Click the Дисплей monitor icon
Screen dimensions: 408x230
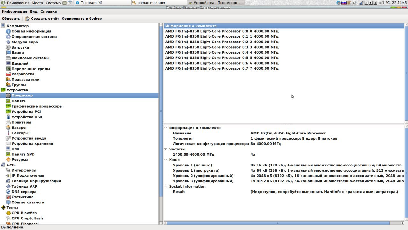pos(8,64)
